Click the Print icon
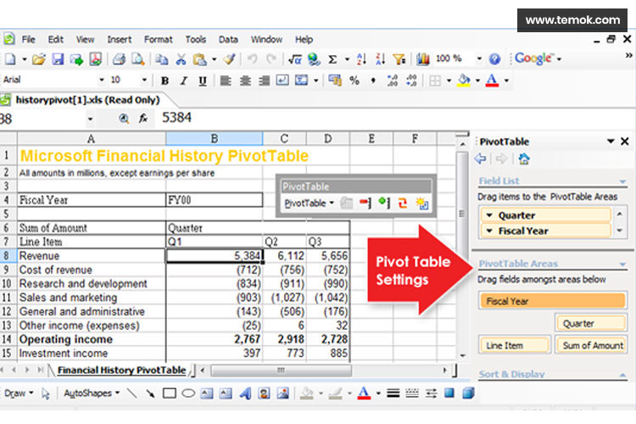Viewport: 636px width, 424px height. tap(119, 59)
